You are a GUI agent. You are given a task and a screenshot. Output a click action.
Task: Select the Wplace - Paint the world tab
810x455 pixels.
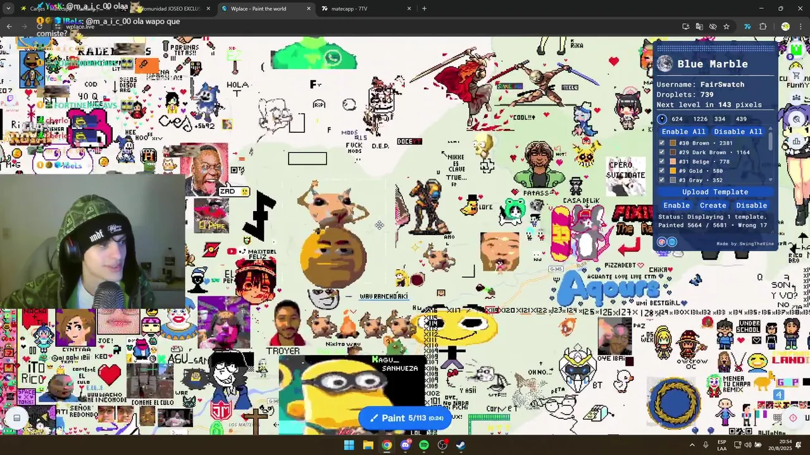[x=266, y=9]
